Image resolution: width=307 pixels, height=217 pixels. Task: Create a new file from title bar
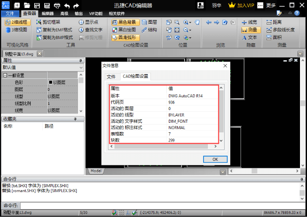17,5
